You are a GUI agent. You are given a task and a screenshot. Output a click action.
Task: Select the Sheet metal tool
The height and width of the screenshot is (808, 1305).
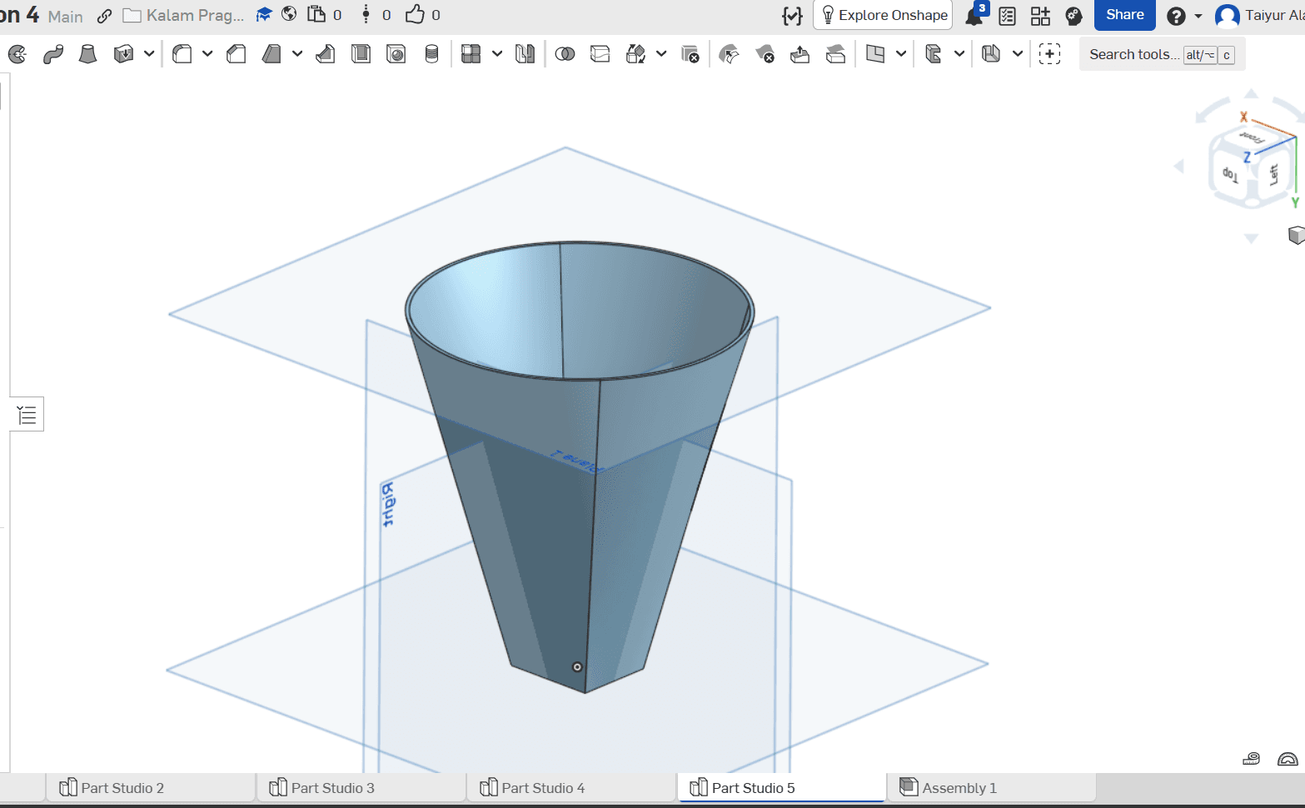pos(990,54)
